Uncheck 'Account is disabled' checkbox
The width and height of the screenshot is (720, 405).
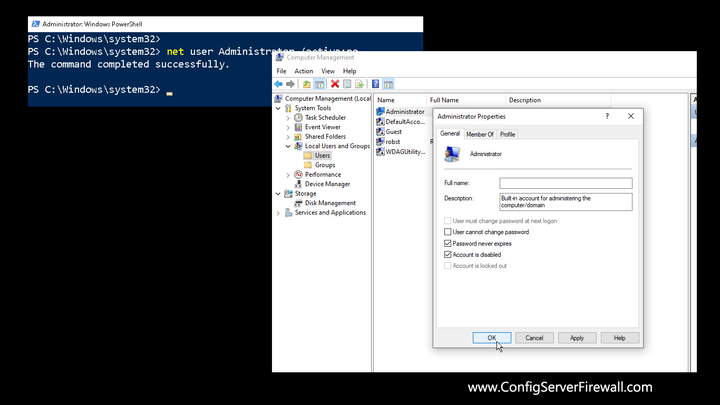(x=448, y=255)
